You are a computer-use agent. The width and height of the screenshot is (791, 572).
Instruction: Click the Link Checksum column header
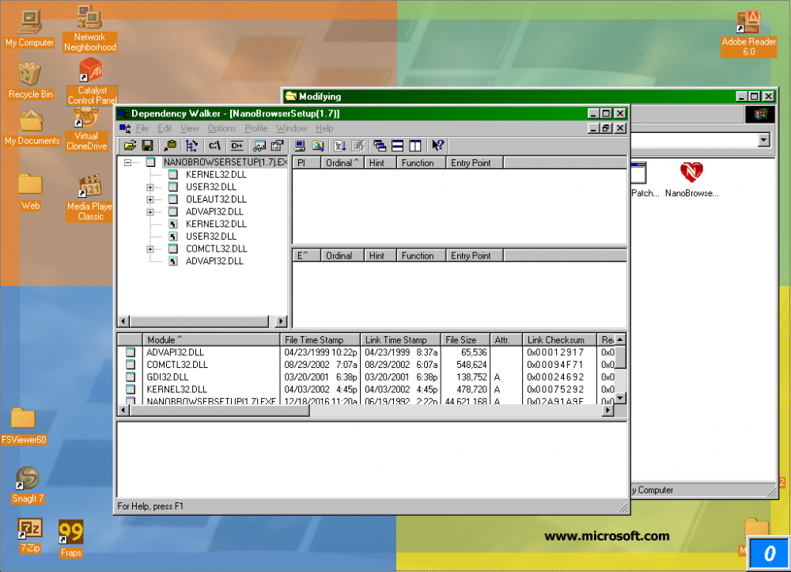coord(558,340)
